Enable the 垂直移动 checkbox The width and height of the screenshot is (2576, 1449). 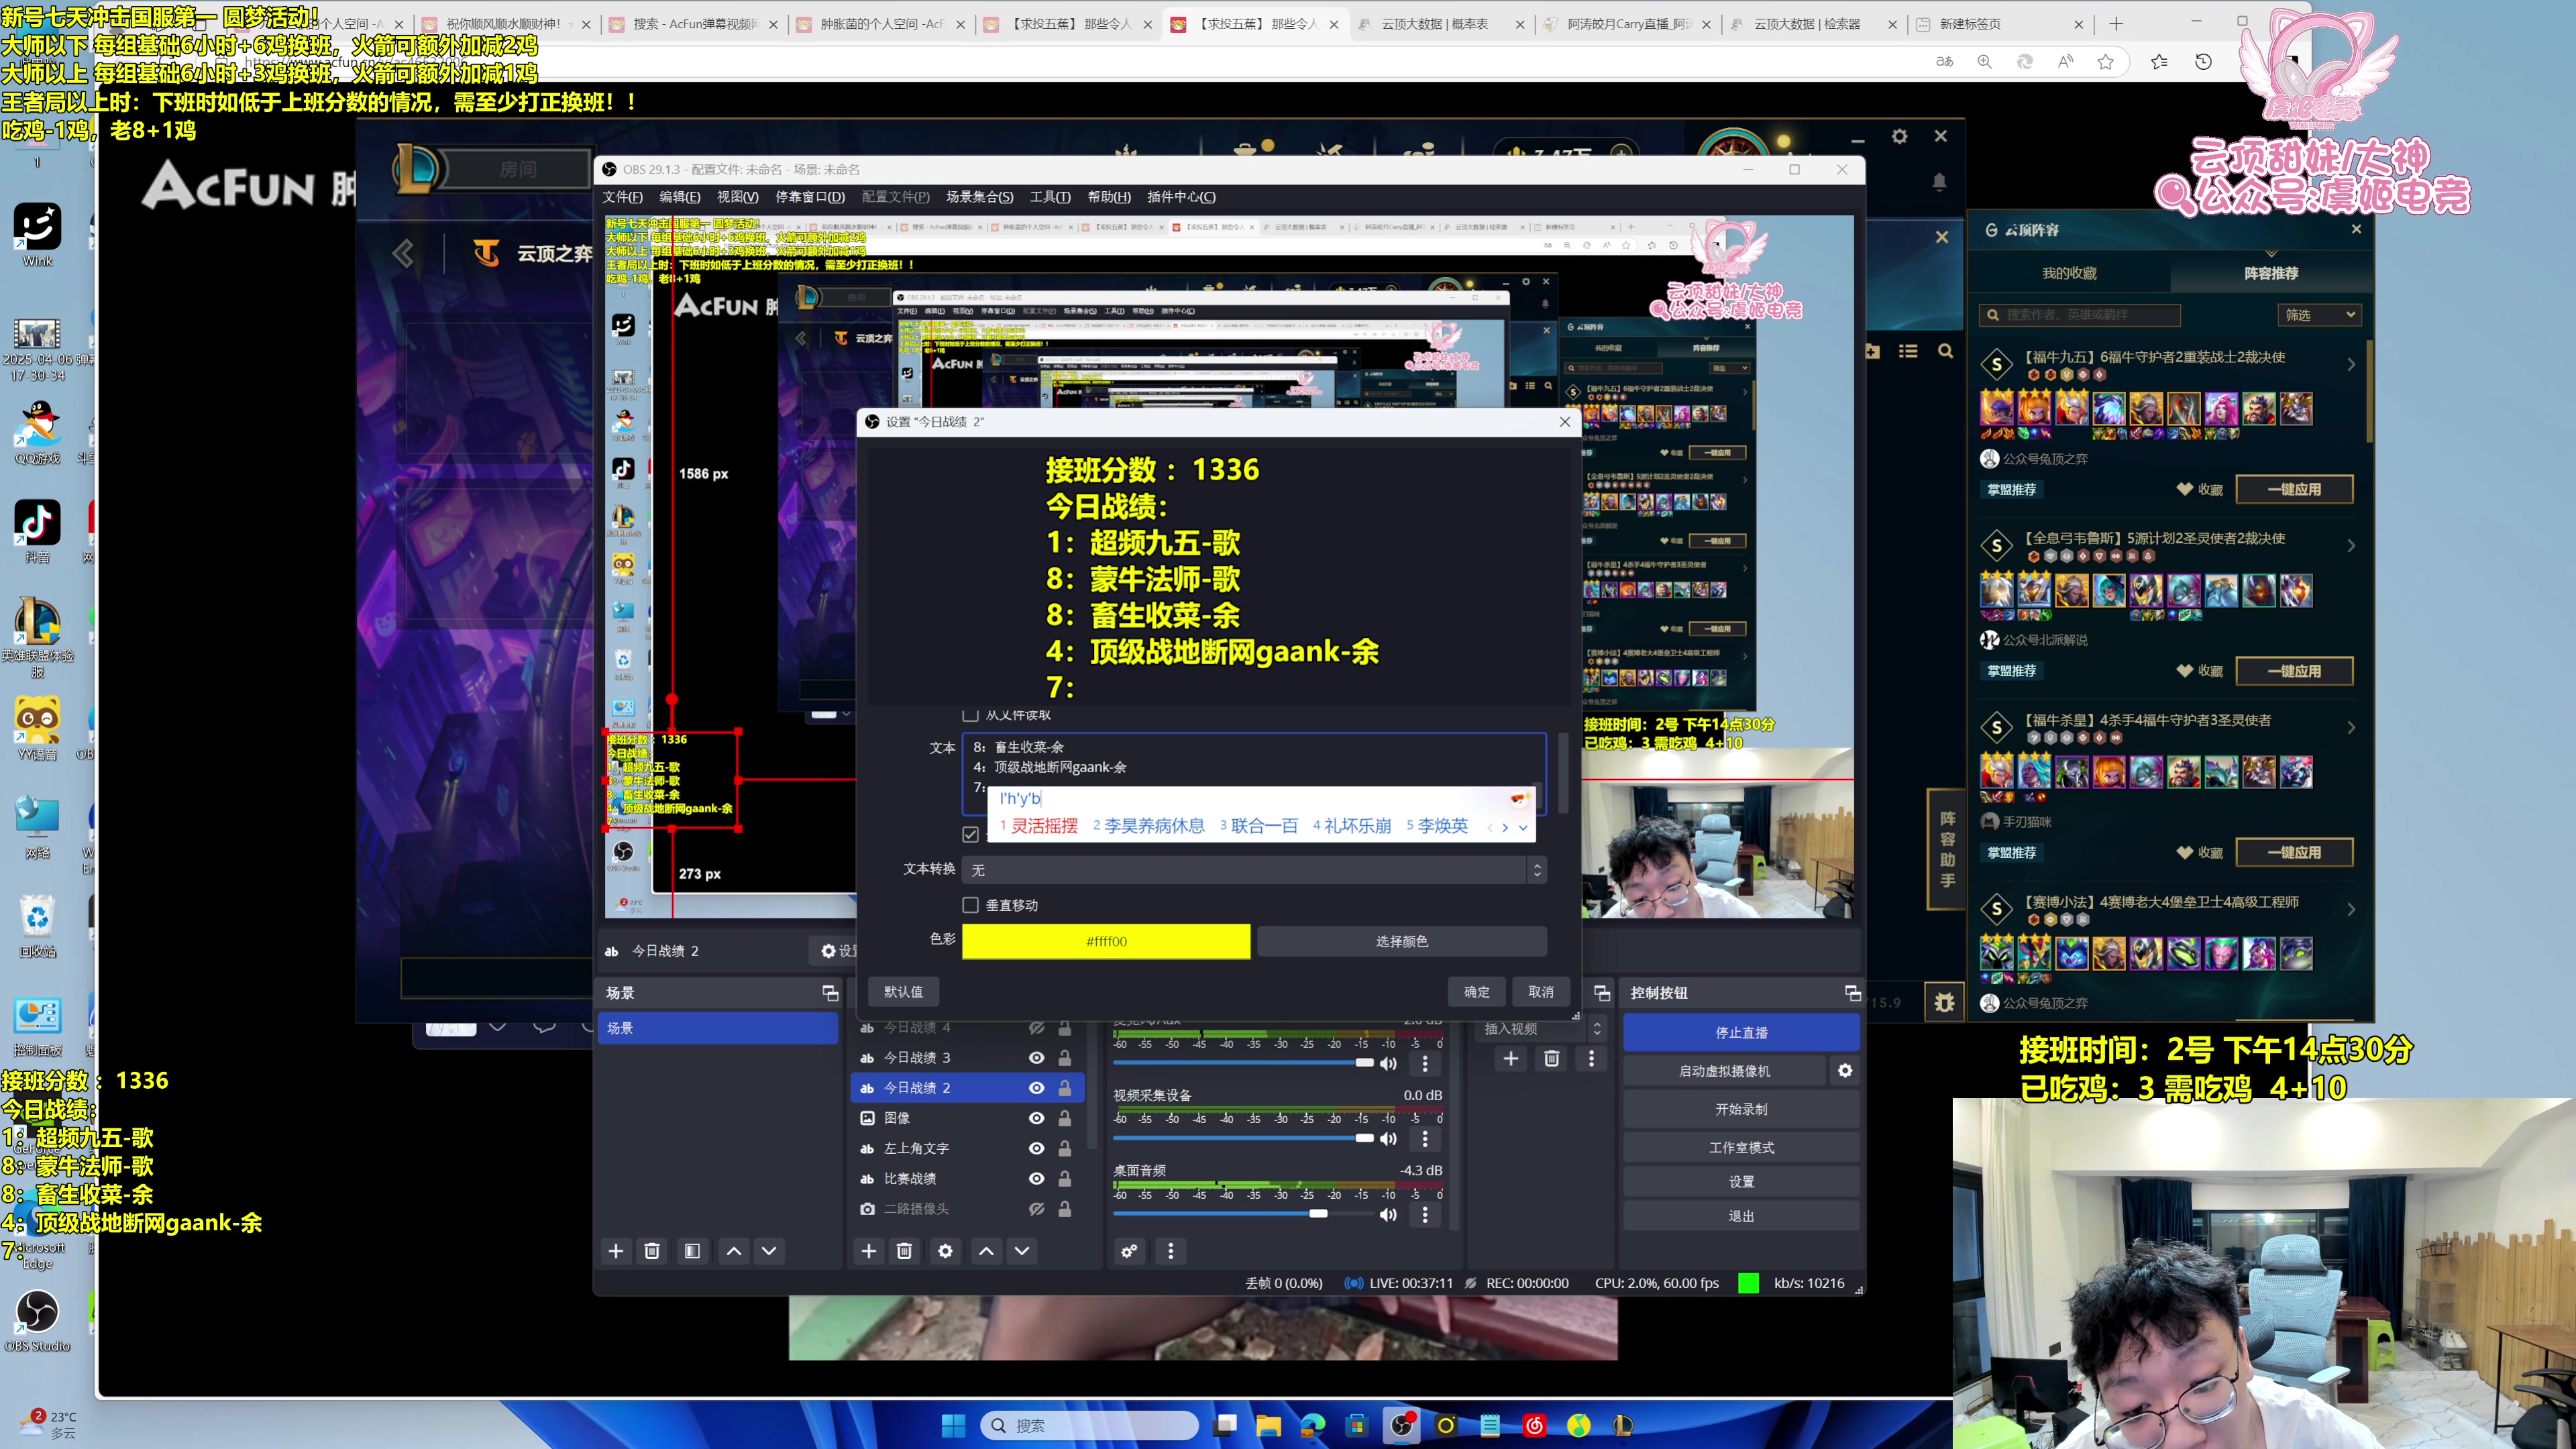pyautogui.click(x=970, y=905)
